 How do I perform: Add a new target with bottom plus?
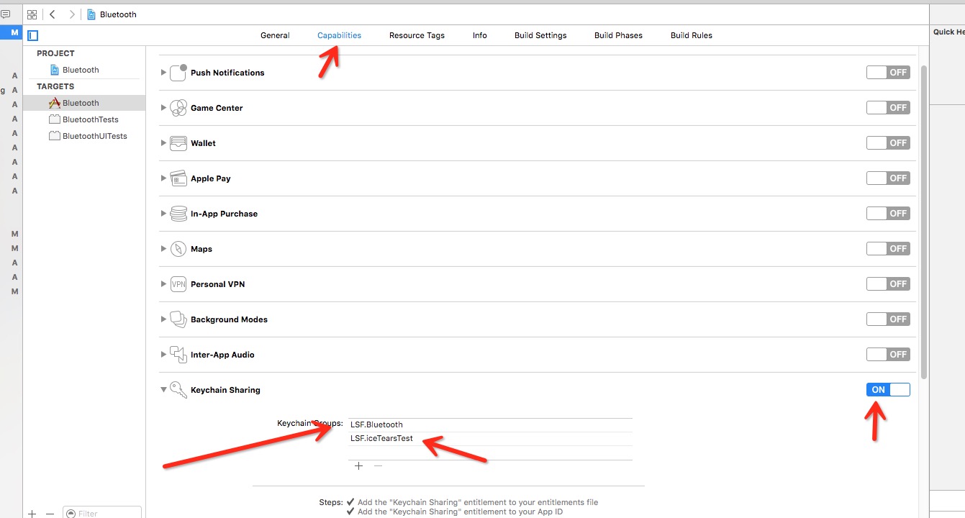click(x=32, y=514)
